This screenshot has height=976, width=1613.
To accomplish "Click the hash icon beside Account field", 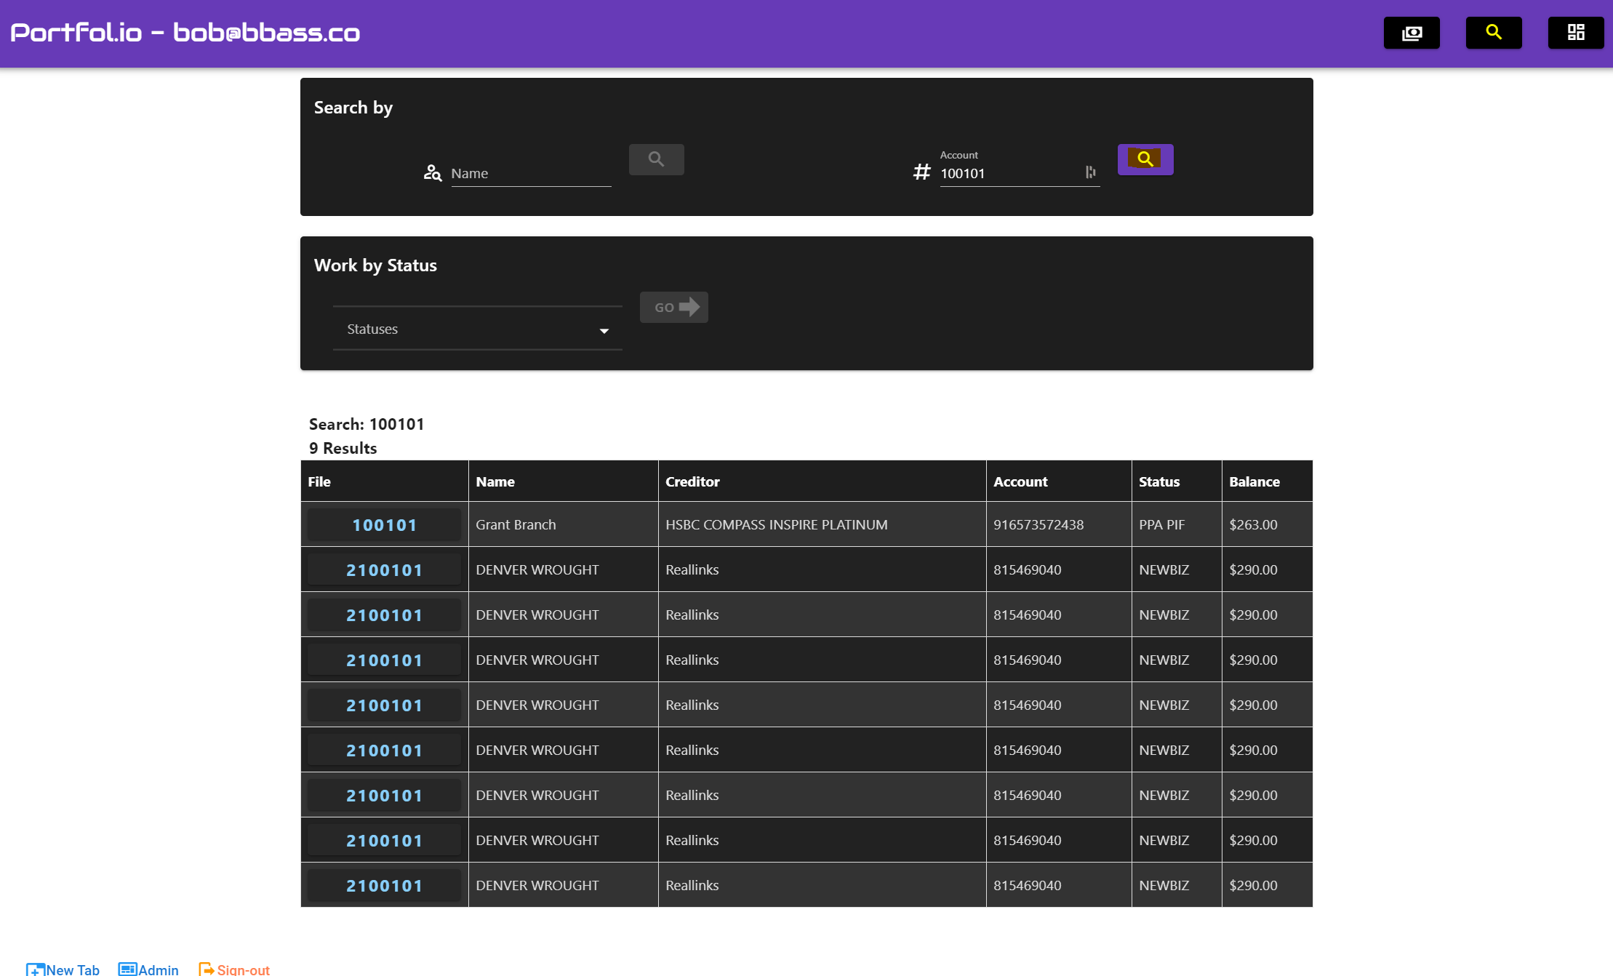I will (x=921, y=172).
